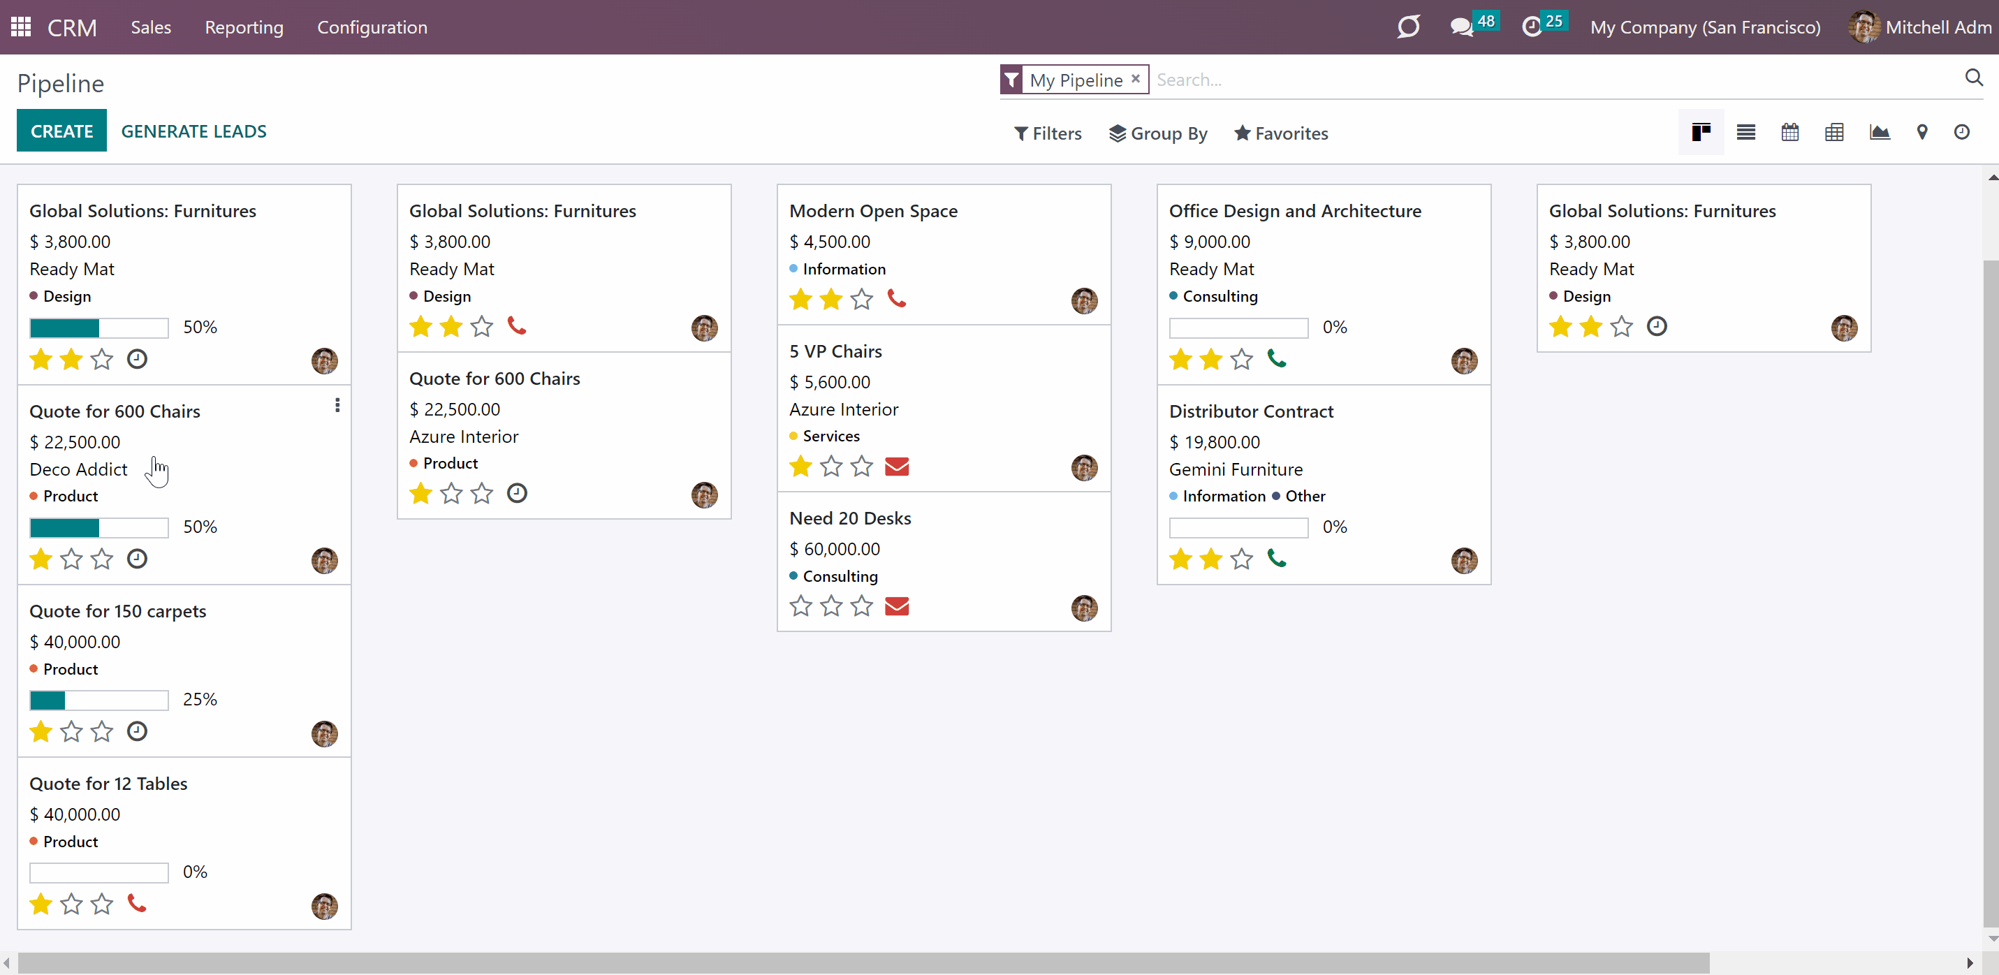Image resolution: width=1999 pixels, height=975 pixels.
Task: Switch to map view pin icon
Action: tap(1921, 133)
